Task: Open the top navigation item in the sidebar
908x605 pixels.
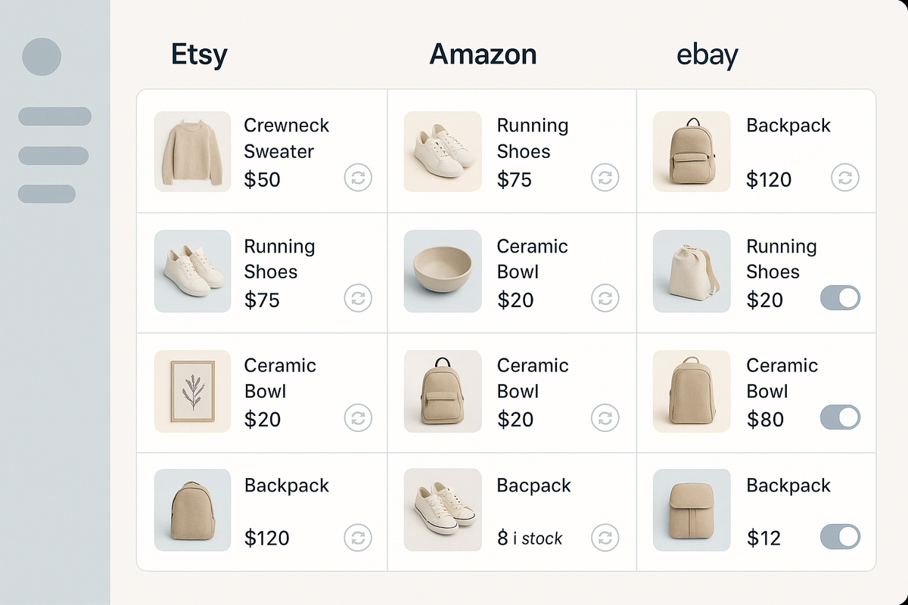Action: click(x=54, y=117)
